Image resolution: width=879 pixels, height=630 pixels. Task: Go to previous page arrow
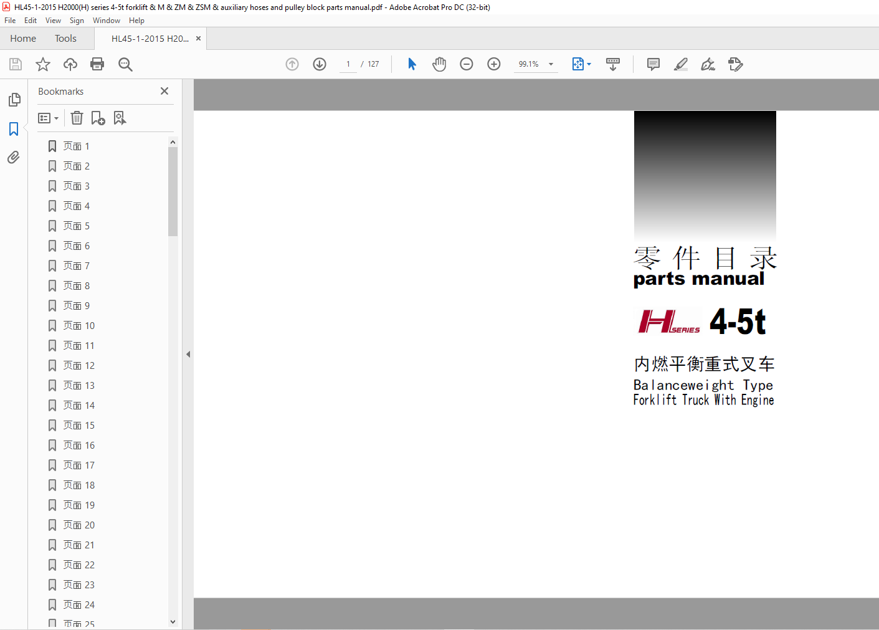point(292,64)
